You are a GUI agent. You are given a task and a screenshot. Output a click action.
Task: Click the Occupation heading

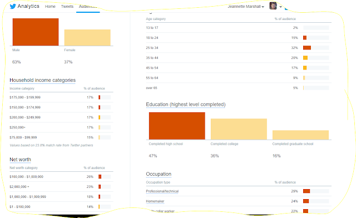pyautogui.click(x=159, y=174)
